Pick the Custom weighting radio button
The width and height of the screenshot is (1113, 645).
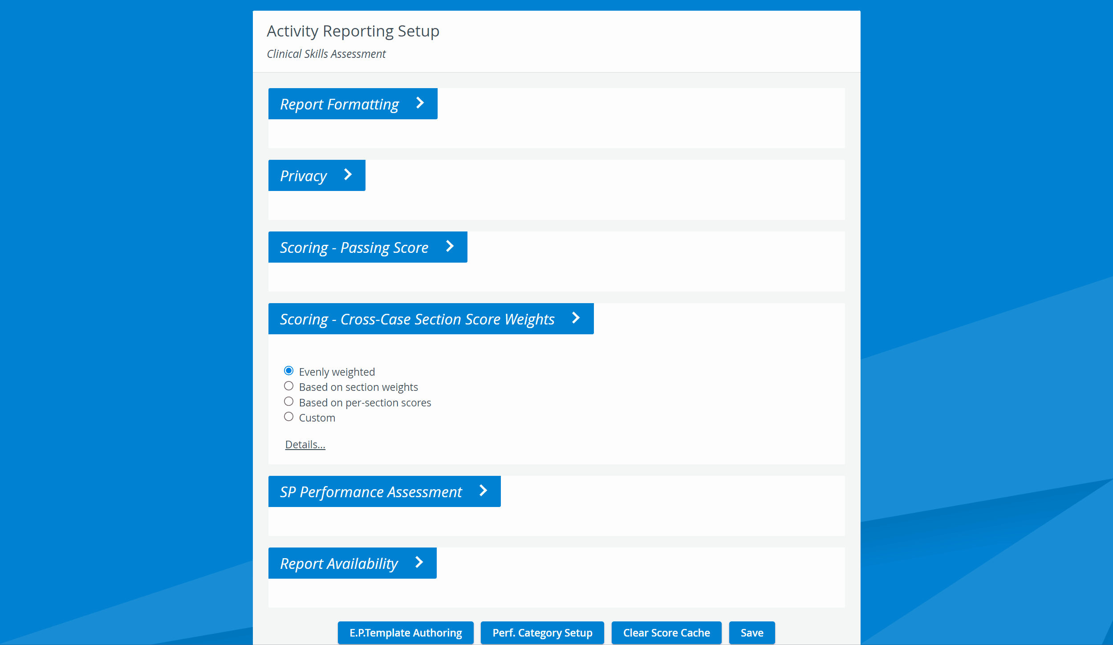[x=288, y=417]
